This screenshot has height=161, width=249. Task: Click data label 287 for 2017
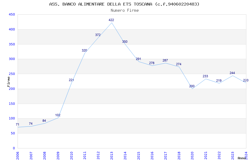coord(165,60)
